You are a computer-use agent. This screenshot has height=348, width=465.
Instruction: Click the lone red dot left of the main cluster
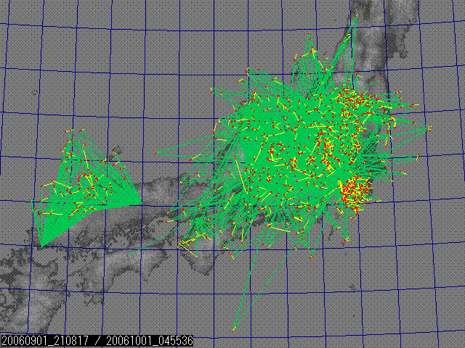pos(155,153)
